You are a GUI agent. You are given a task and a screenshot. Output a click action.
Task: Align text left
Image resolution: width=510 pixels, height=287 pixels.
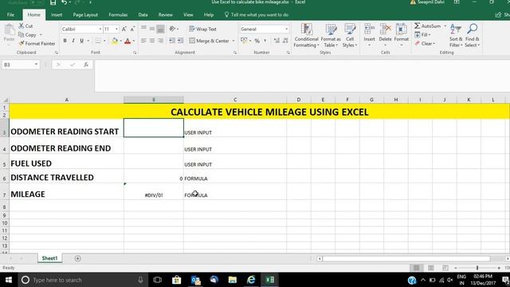click(143, 41)
